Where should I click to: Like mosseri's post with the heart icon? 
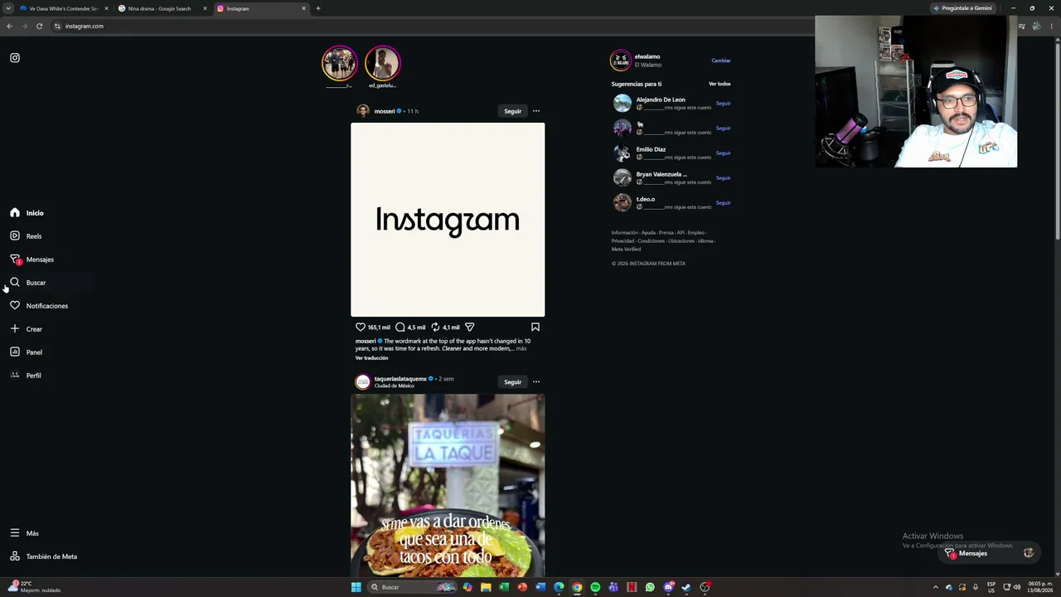(x=361, y=327)
